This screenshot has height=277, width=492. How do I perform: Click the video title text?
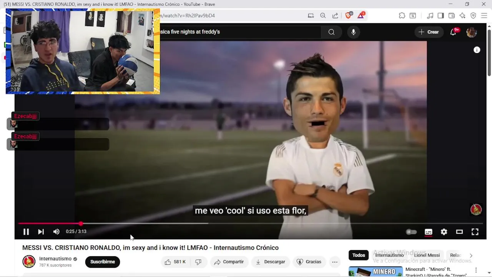pos(150,248)
